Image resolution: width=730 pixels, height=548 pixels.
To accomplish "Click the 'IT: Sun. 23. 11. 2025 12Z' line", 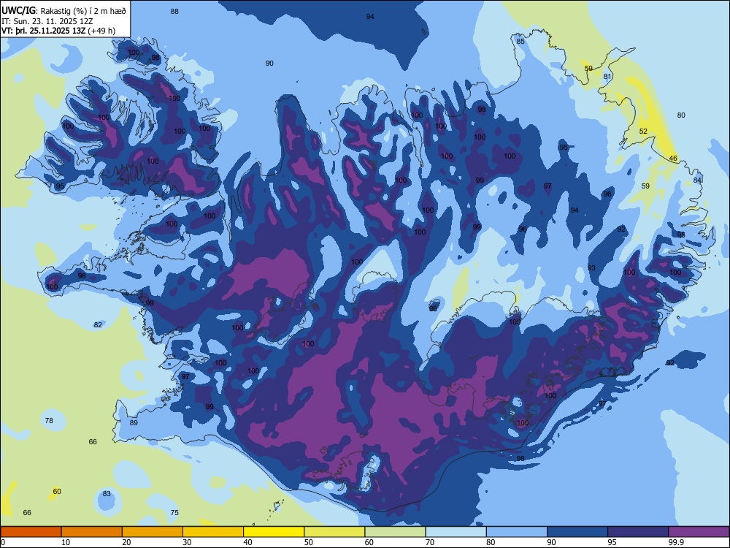I will (x=47, y=21).
